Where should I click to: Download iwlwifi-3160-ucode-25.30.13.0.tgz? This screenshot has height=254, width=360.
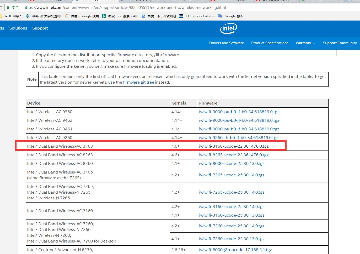point(232,215)
